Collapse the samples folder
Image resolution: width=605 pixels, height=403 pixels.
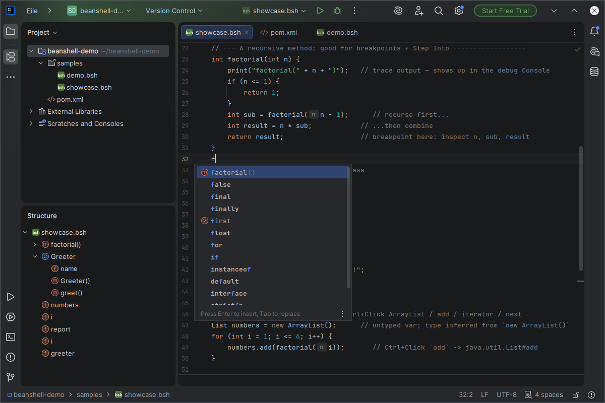41,63
